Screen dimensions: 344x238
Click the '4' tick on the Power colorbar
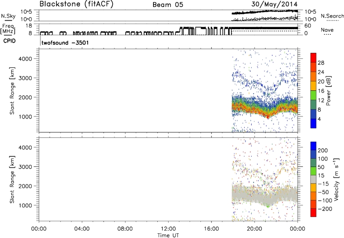319,119
